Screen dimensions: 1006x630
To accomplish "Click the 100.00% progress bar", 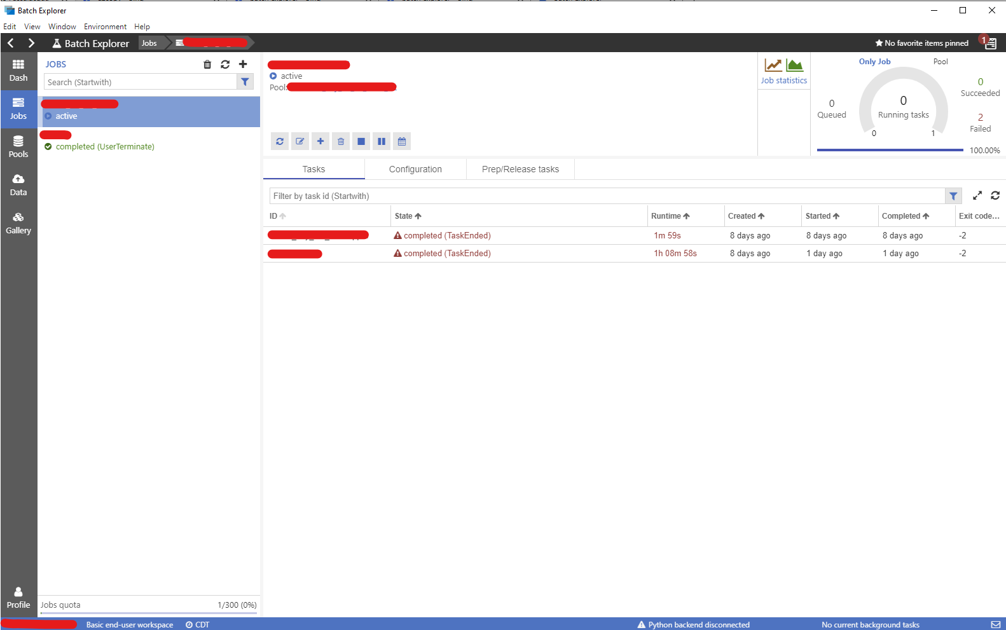I will point(890,150).
